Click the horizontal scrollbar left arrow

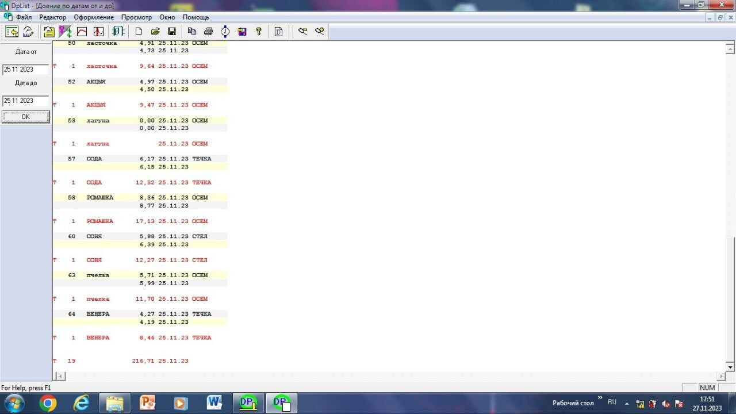click(60, 376)
